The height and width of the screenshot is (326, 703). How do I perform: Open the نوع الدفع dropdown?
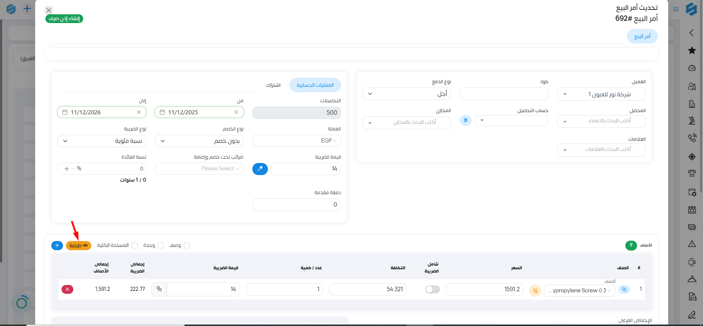pos(406,94)
